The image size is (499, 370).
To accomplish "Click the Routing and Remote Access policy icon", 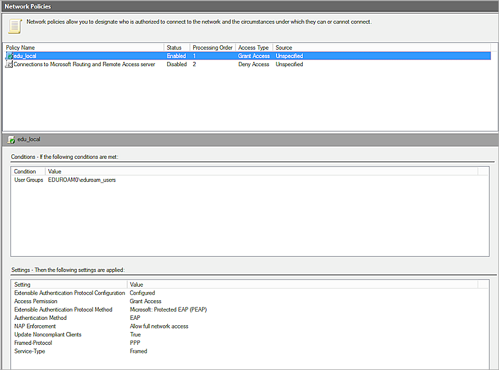I will tap(9, 64).
